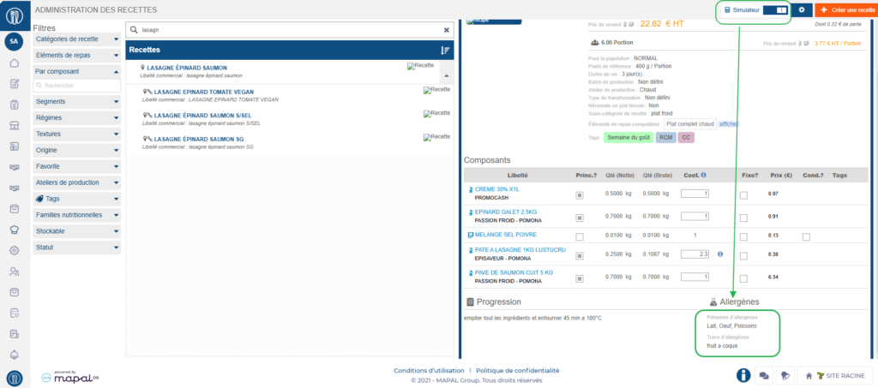Screen dimensions: 878x388
Task: Click the notification bell sidebar icon
Action: tap(14, 355)
